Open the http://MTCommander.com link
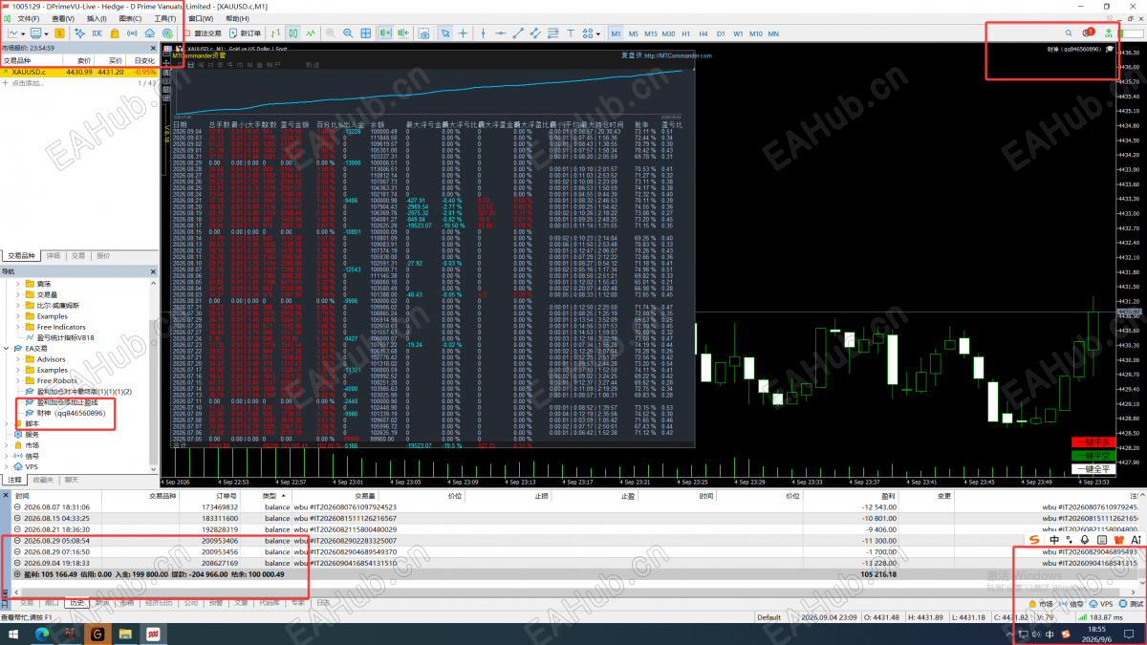This screenshot has width=1147, height=645. click(677, 54)
